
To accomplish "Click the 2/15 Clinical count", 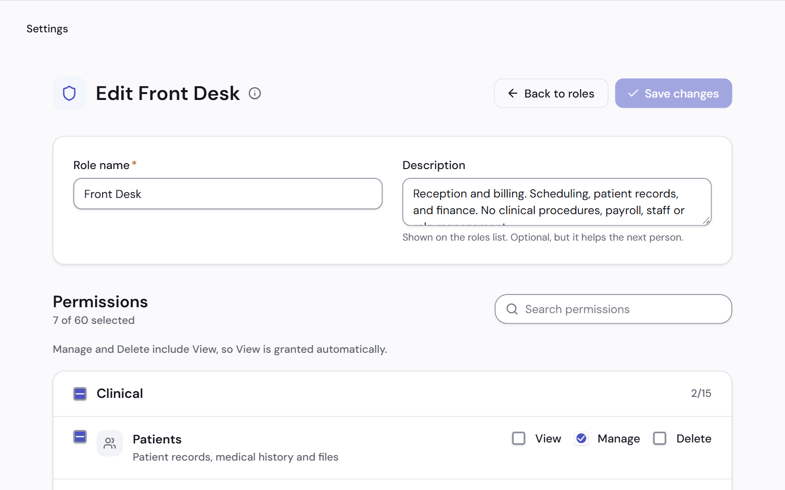I will (x=701, y=393).
